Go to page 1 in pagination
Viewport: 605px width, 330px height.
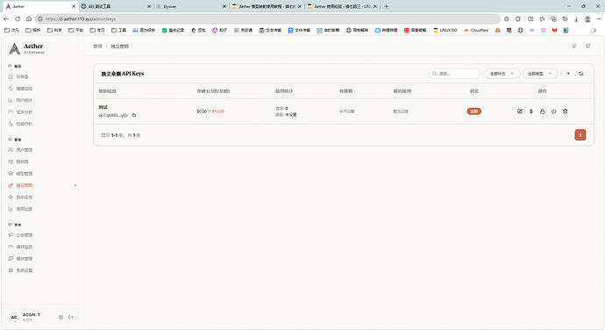[580, 135]
